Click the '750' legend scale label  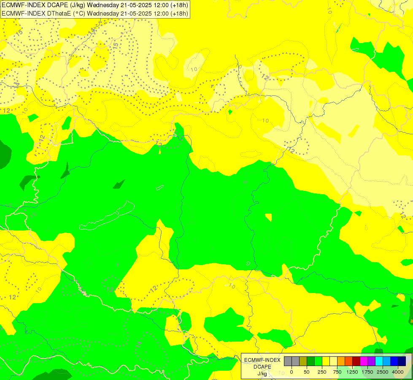coord(337,372)
